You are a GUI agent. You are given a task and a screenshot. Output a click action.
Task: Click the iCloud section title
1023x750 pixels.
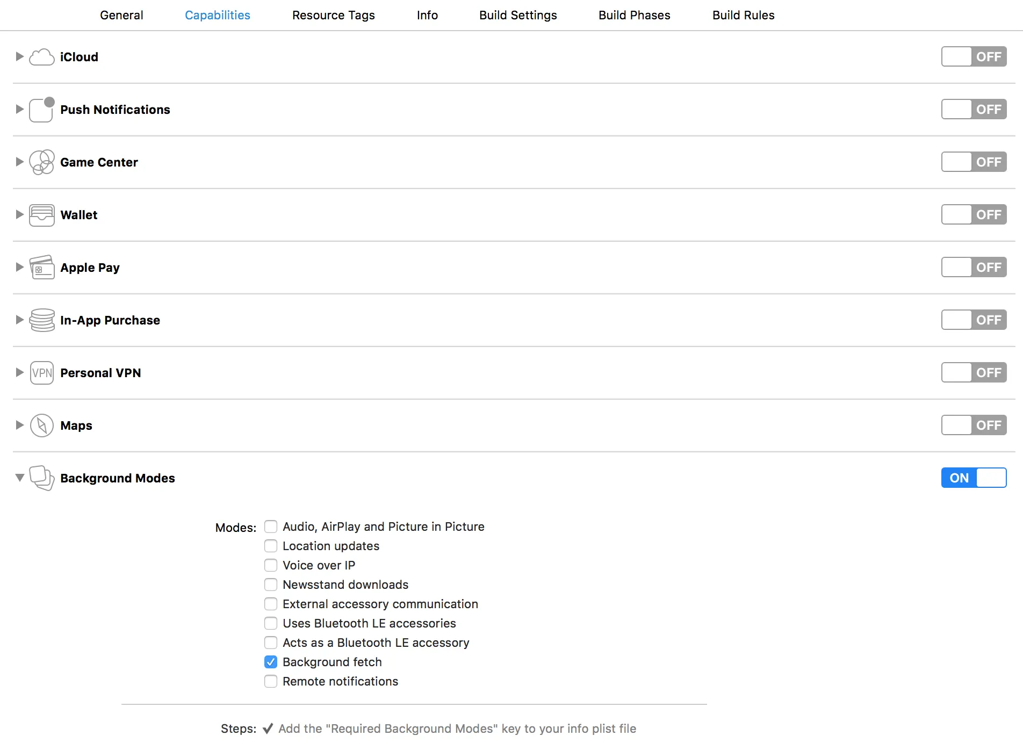point(79,57)
